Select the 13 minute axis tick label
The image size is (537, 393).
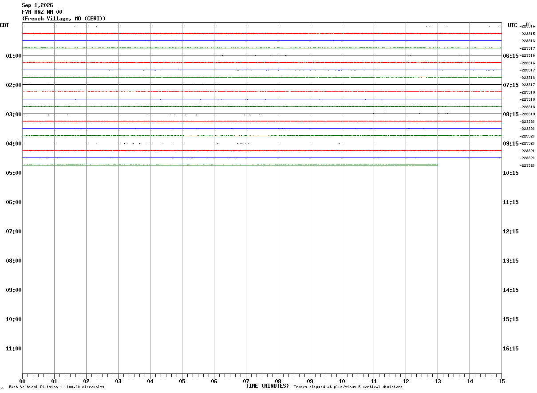tap(438, 381)
